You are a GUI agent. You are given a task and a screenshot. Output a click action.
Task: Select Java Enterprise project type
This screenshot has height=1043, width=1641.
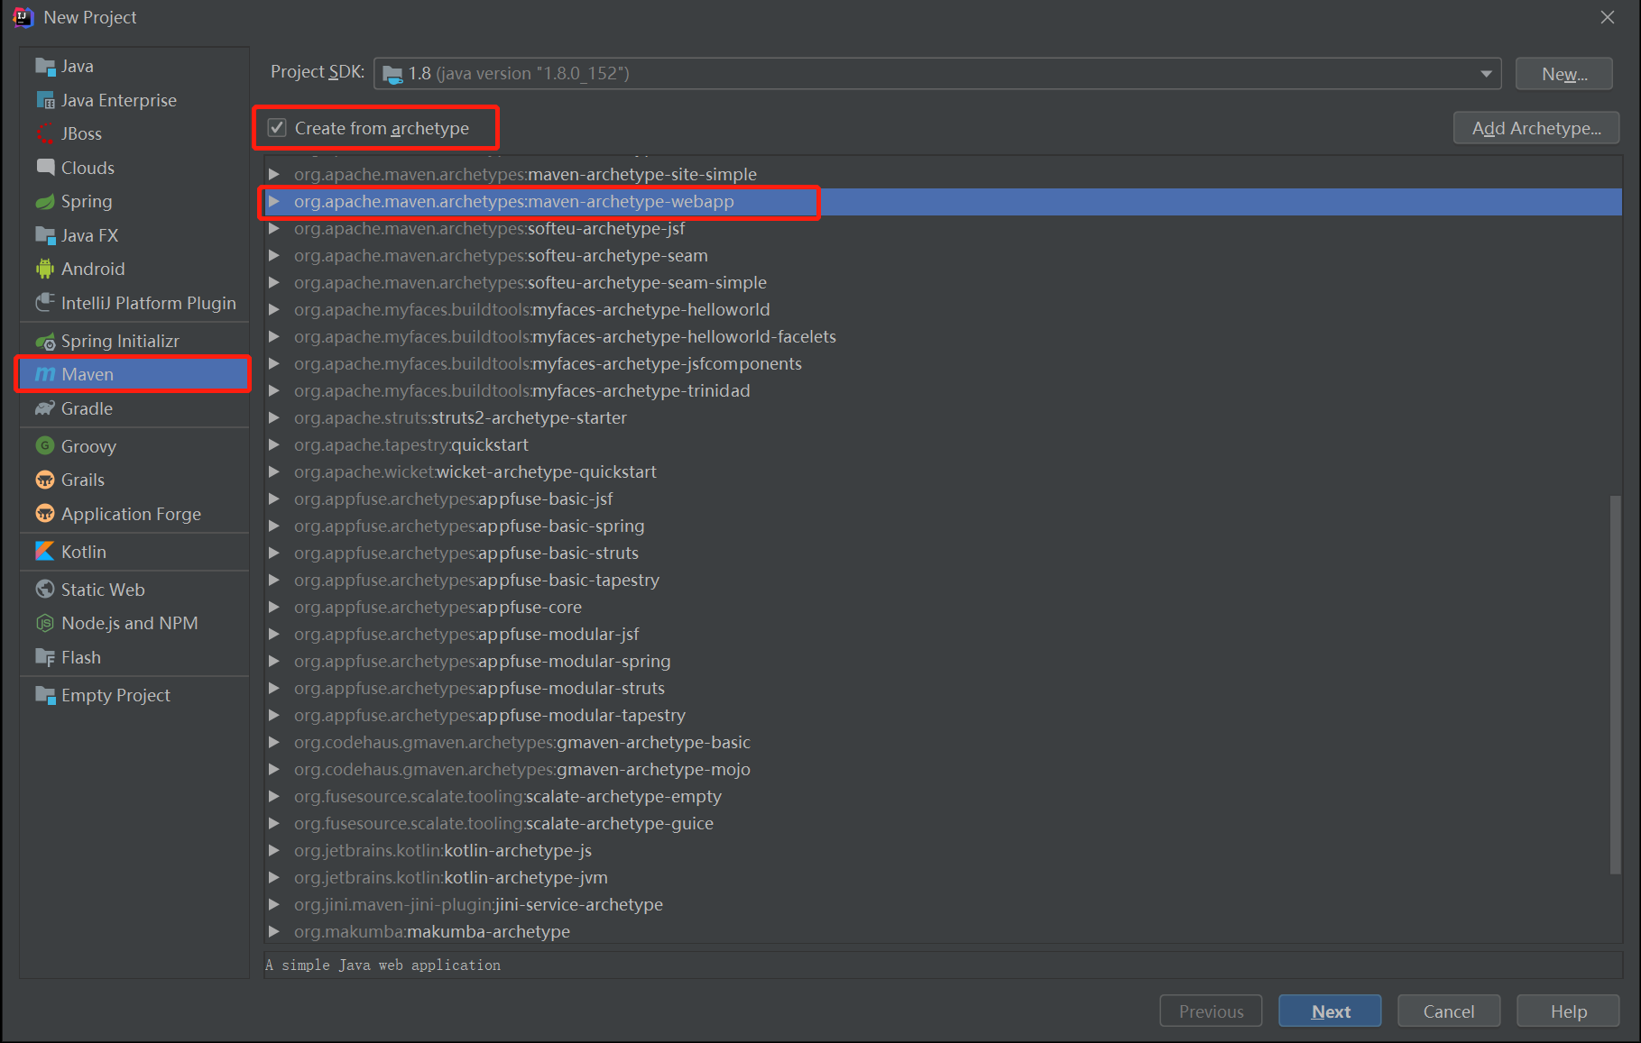pyautogui.click(x=119, y=100)
